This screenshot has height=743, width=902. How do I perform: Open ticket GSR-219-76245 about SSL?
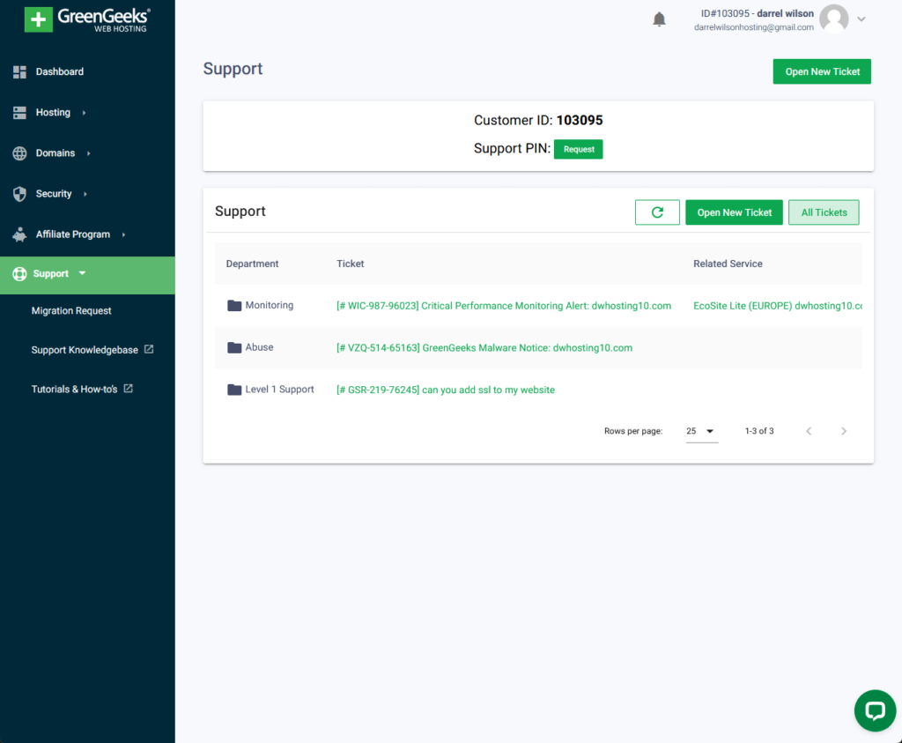pos(445,390)
